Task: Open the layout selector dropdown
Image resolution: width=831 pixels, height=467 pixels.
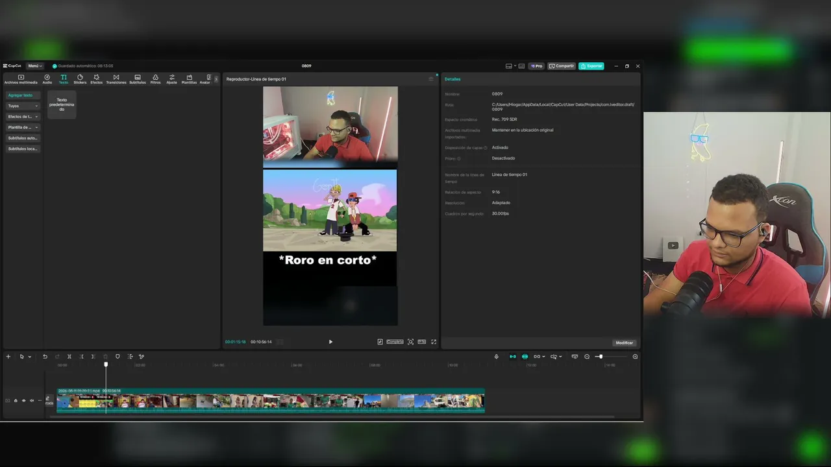Action: point(510,66)
